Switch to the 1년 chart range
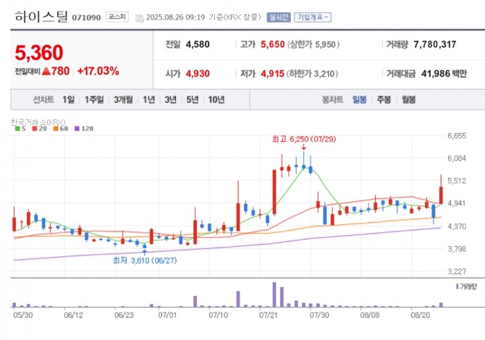Screen dimensions: 485x340 point(149,100)
